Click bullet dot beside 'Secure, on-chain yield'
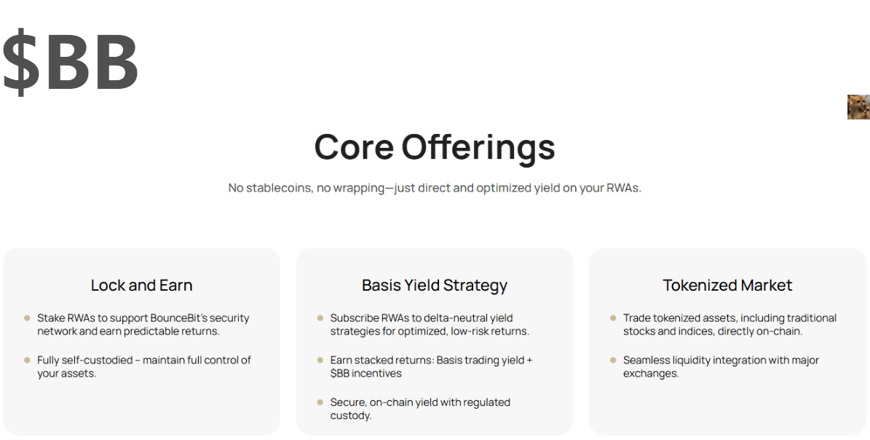 click(320, 402)
